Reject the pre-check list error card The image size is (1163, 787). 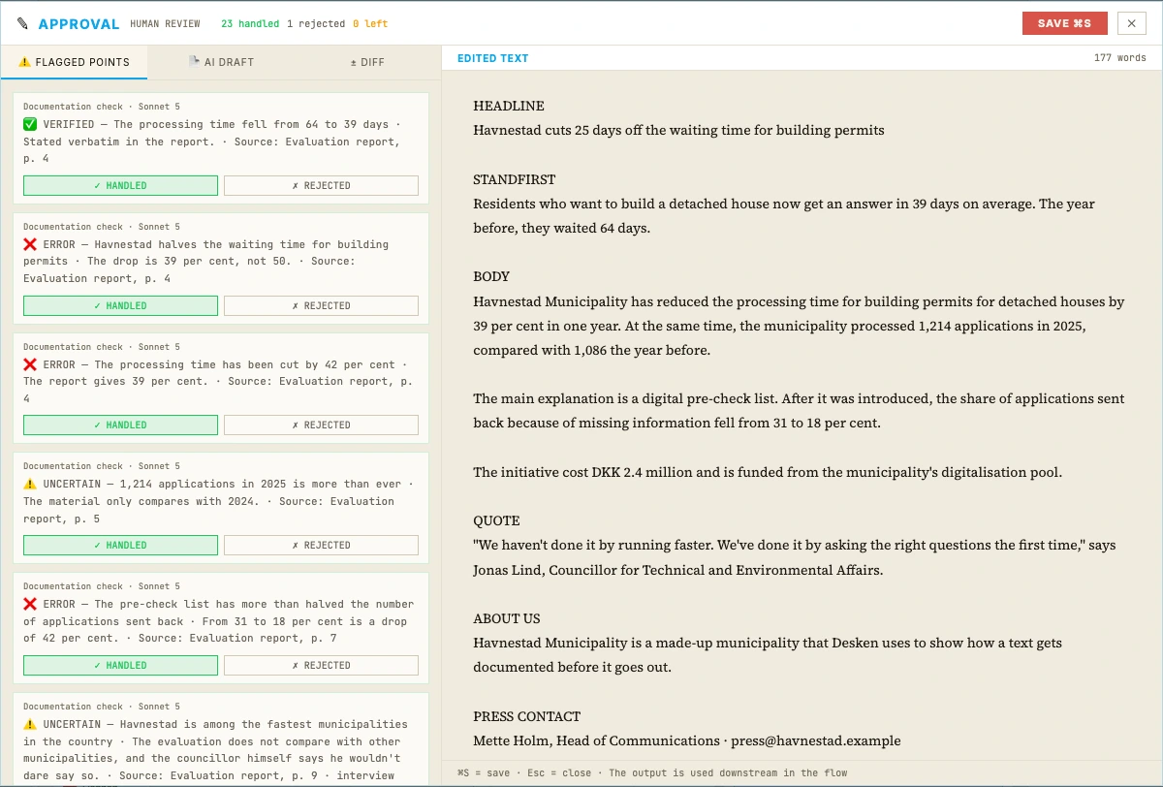pos(321,665)
